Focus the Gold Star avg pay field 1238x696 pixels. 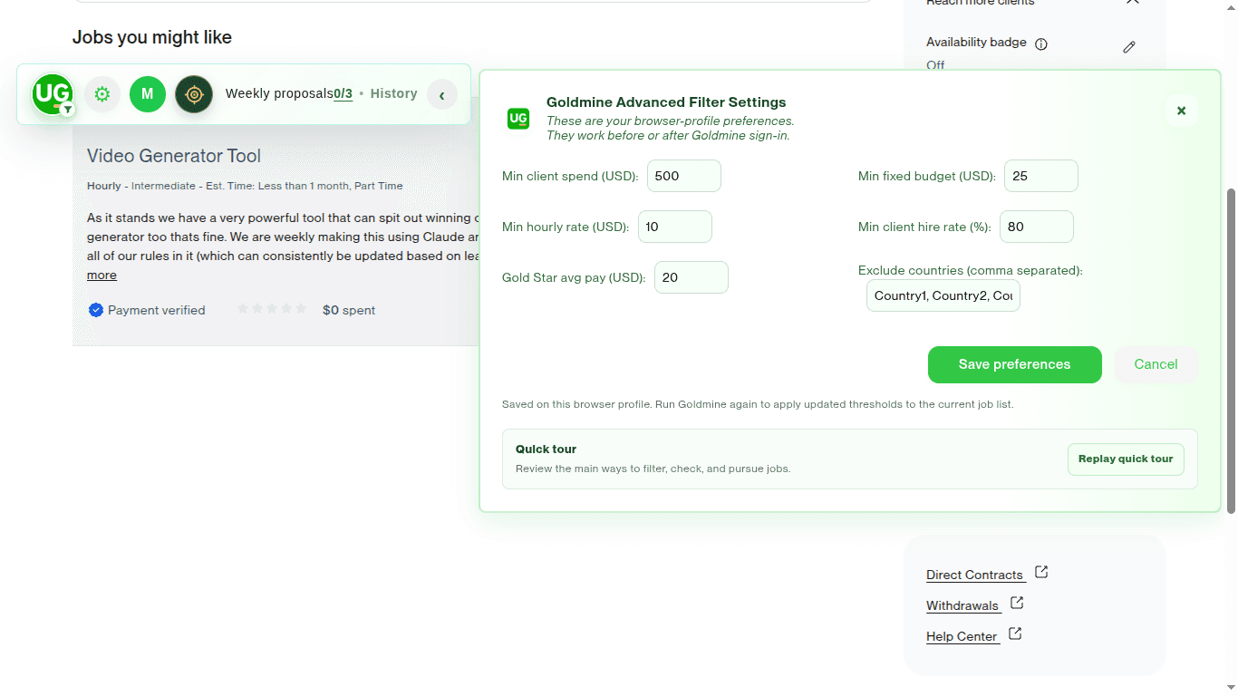pos(692,277)
